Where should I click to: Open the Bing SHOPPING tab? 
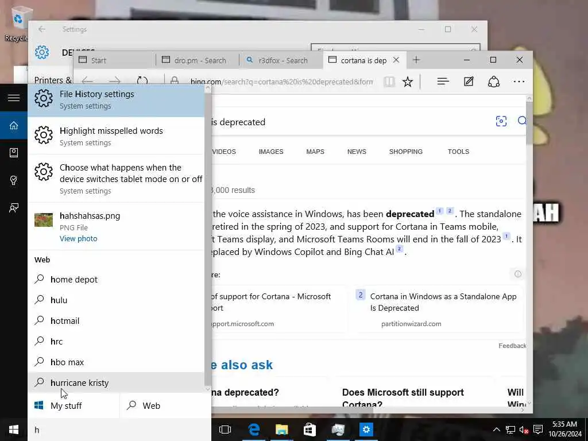[x=406, y=152]
